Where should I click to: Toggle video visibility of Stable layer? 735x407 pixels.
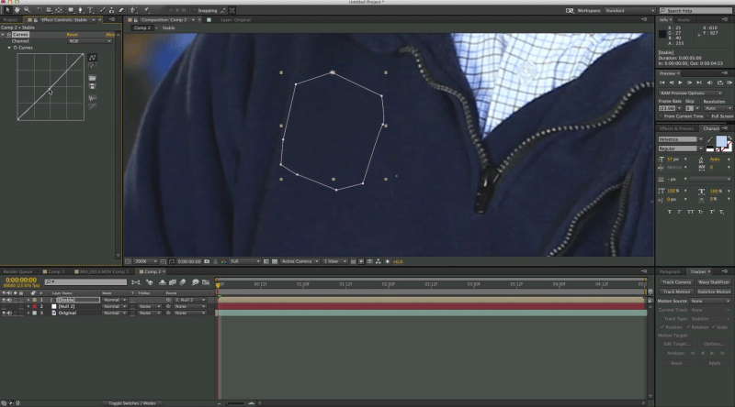(4, 300)
